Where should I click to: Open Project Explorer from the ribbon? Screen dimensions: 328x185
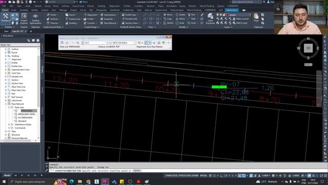(x=24, y=18)
